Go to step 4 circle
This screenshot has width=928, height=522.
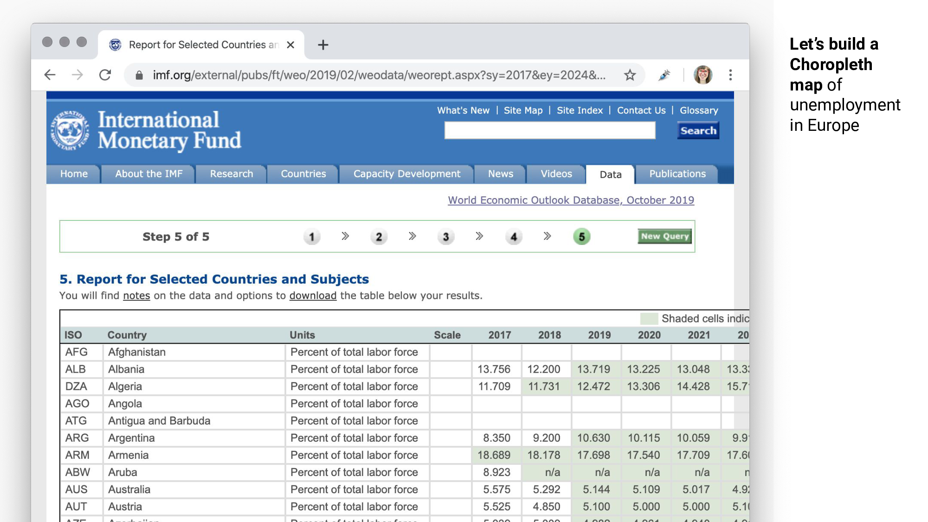(514, 237)
